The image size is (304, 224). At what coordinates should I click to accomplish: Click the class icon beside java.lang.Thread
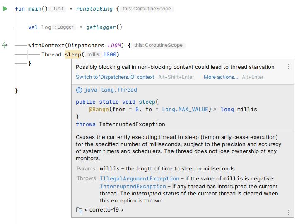[79, 90]
